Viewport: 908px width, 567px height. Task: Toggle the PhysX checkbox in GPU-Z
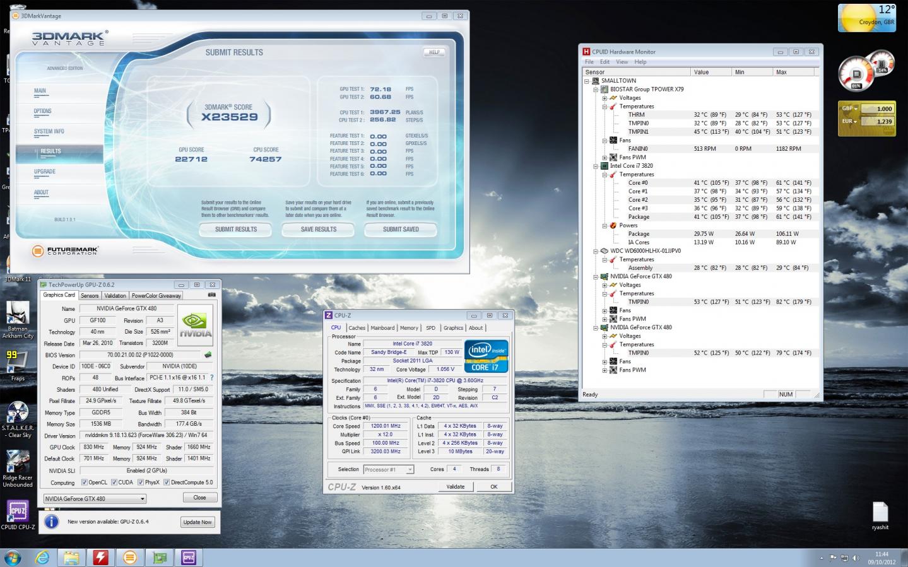141,482
